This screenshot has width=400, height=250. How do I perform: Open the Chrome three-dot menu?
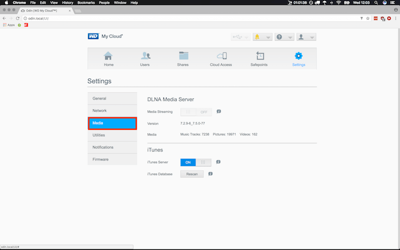tap(395, 18)
